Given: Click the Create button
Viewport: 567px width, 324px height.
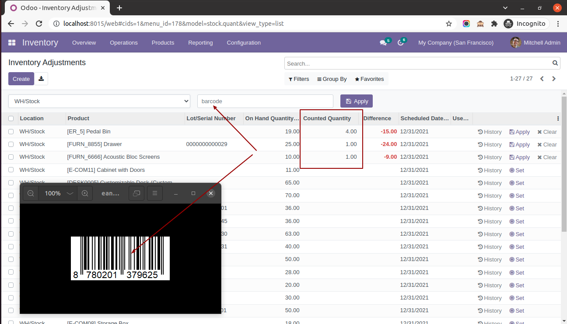Looking at the screenshot, I should 21,79.
